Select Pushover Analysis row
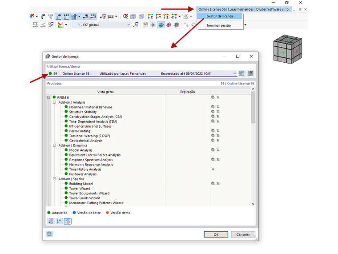The height and width of the screenshot is (254, 338). pyautogui.click(x=83, y=174)
